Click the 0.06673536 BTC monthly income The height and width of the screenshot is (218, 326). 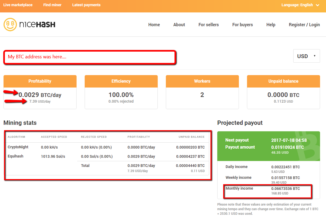286,189
